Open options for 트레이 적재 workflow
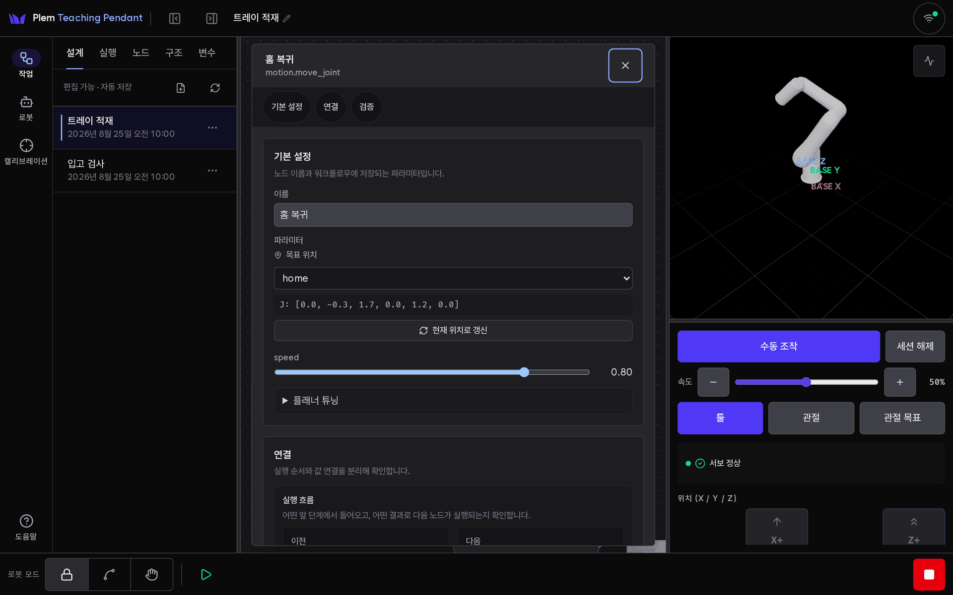Viewport: 953px width, 595px height. pos(212,127)
